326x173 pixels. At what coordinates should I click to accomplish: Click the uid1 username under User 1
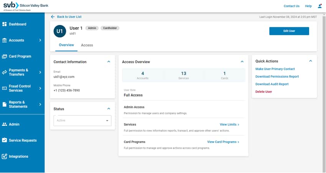tap(72, 33)
